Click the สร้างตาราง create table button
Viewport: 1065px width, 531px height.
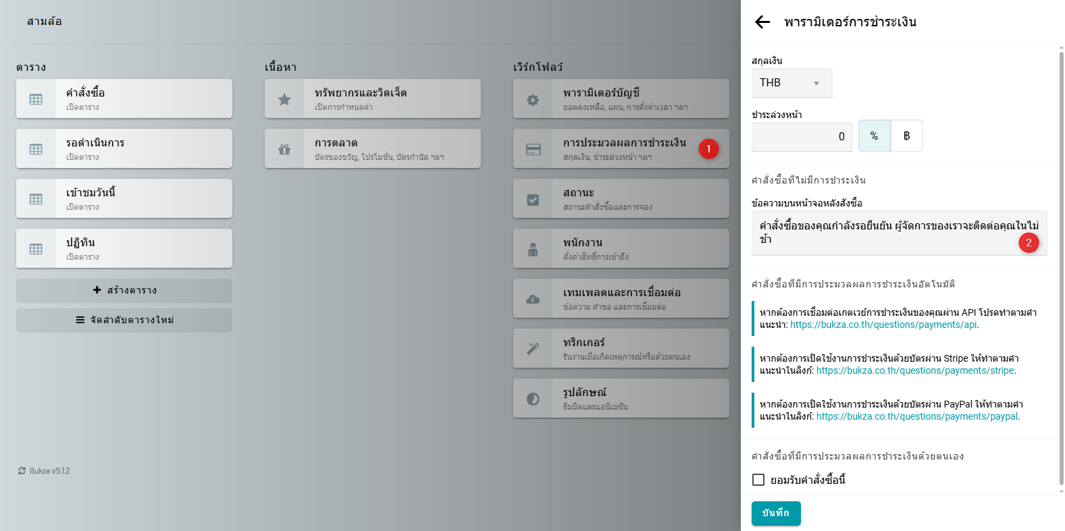pyautogui.click(x=124, y=291)
